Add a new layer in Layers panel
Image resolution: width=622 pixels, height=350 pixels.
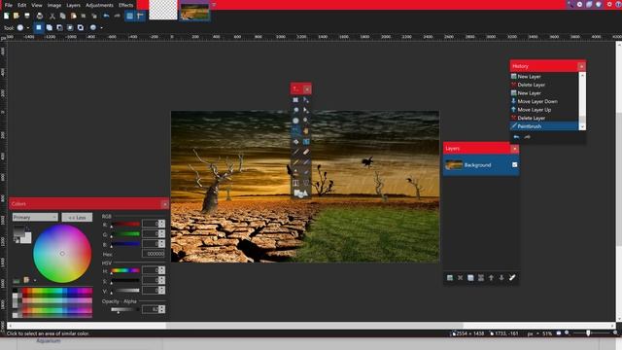(x=449, y=278)
